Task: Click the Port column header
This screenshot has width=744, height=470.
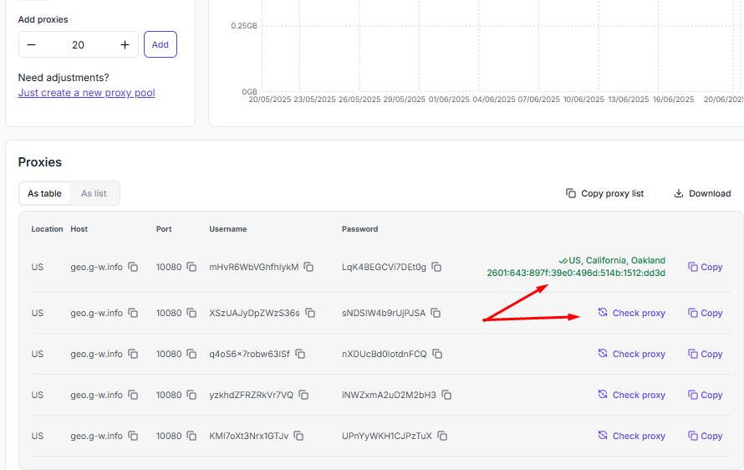Action: 164,229
